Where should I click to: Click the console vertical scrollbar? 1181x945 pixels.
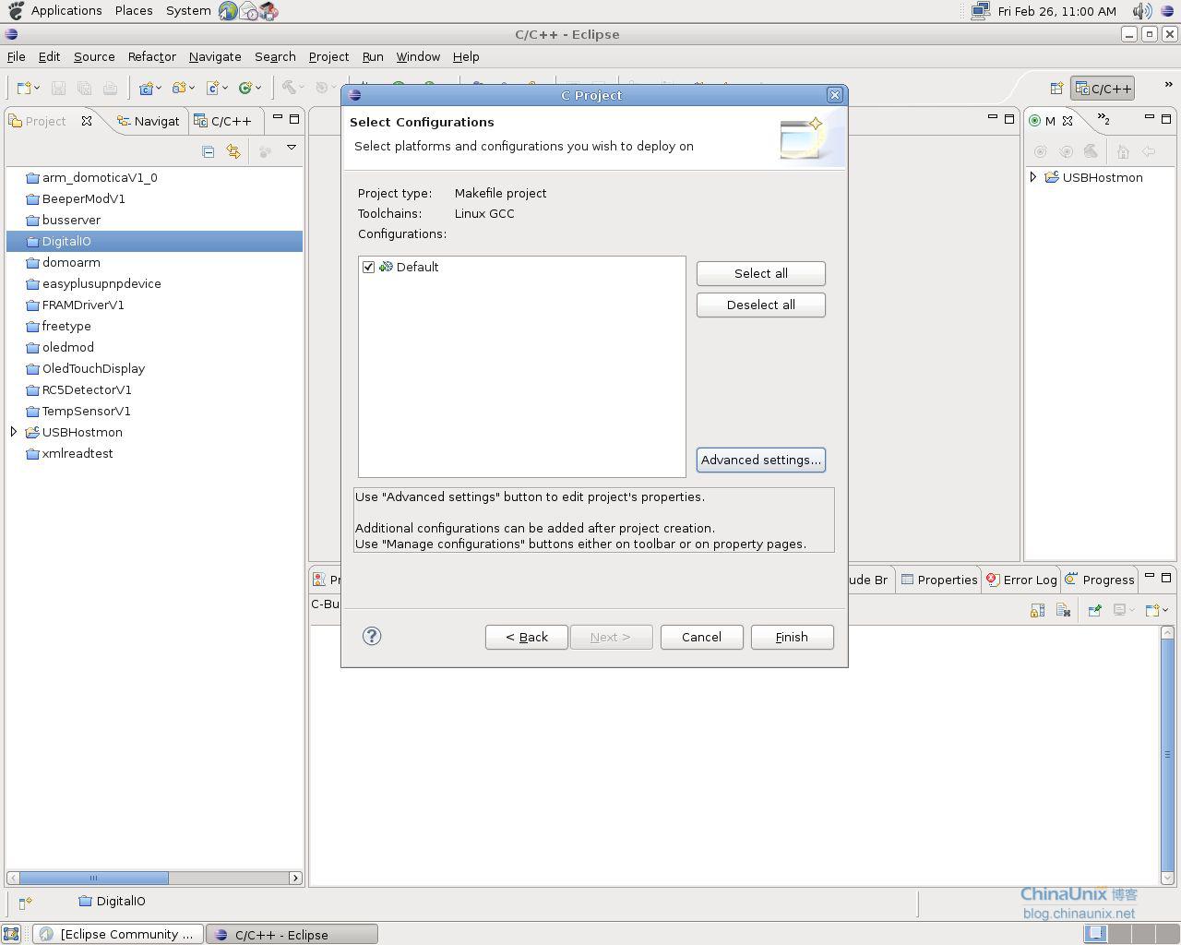tap(1167, 754)
